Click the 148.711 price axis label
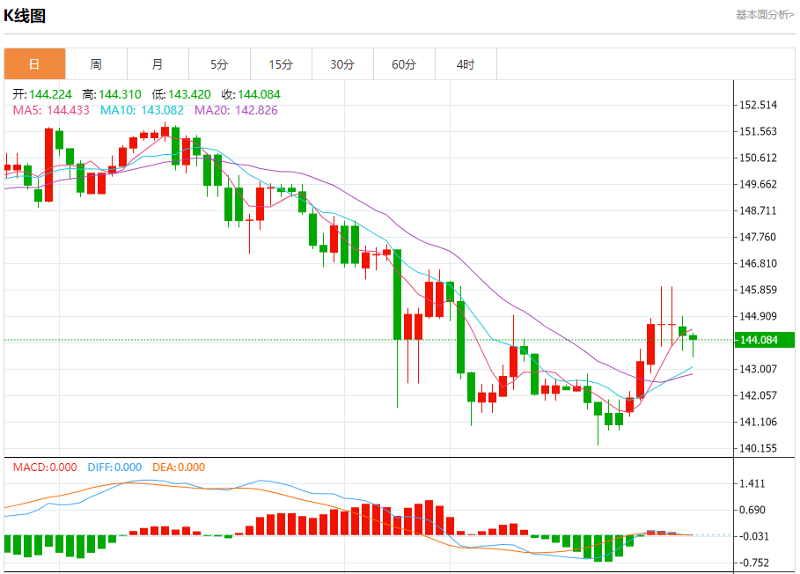 [x=758, y=210]
